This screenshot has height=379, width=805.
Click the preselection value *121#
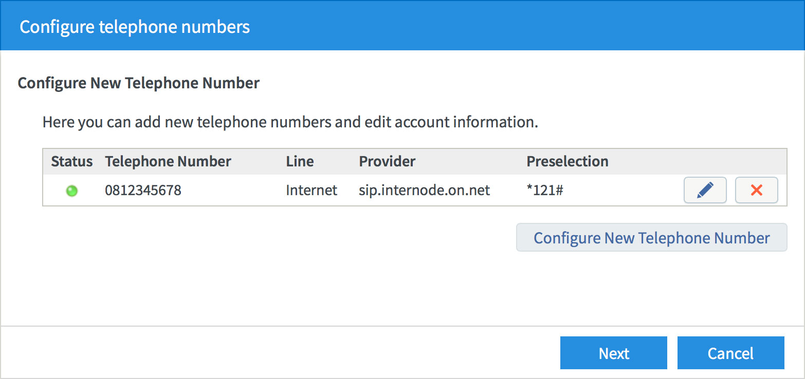(544, 190)
